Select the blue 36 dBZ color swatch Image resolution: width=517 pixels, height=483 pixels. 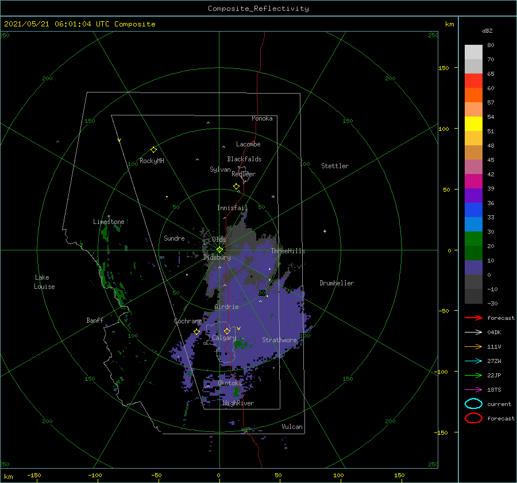(x=473, y=210)
